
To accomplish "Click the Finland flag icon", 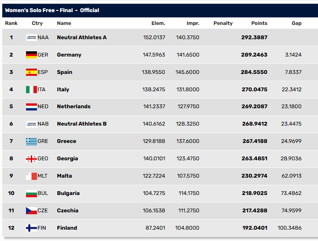I will 31,228.
